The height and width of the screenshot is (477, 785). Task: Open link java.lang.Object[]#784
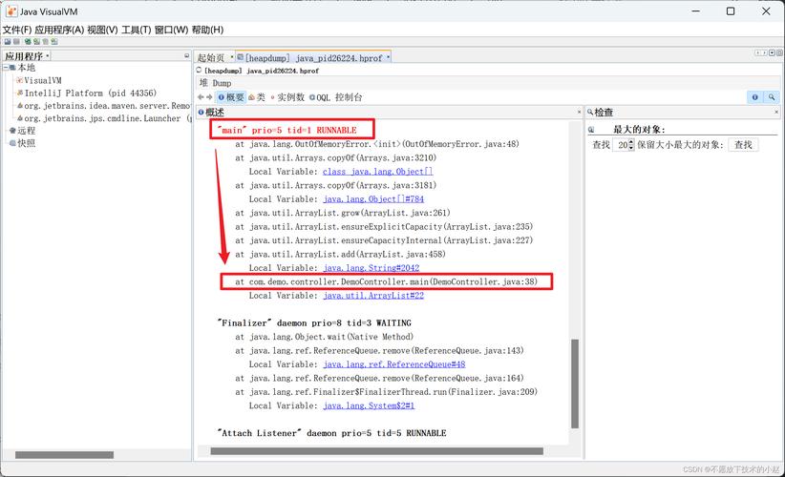click(x=373, y=199)
